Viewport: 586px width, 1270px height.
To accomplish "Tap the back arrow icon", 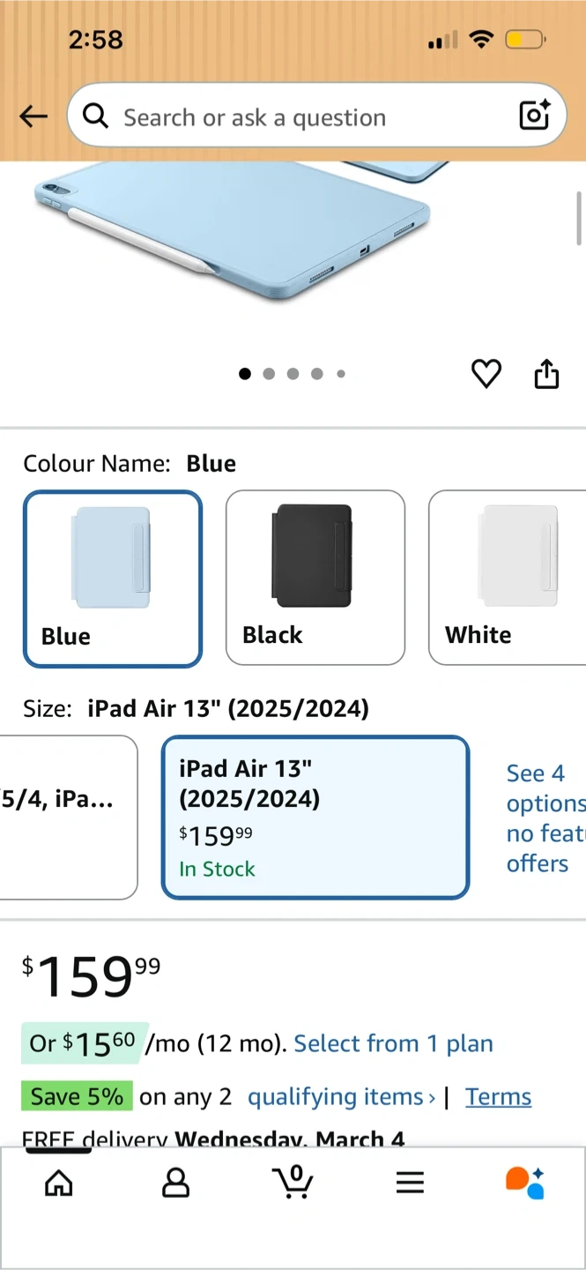I will click(x=33, y=116).
